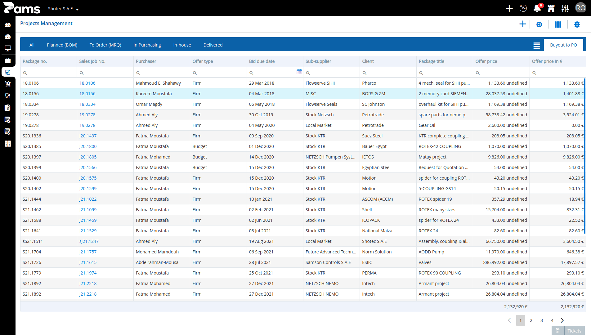Image resolution: width=591 pixels, height=335 pixels.
Task: Switch to the In-house tab
Action: pos(182,45)
